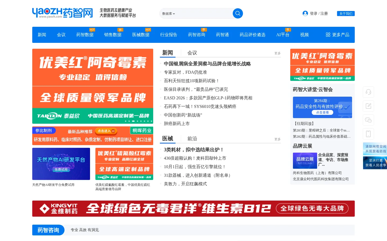Click the 清朗网络空间 side banner
The image size is (387, 241).
[x=375, y=149]
